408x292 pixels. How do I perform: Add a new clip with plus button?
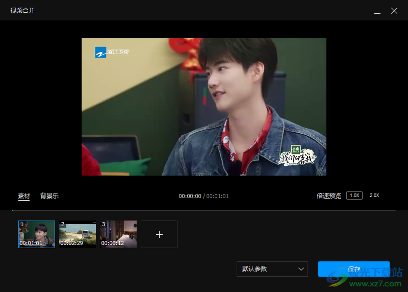[x=159, y=234]
